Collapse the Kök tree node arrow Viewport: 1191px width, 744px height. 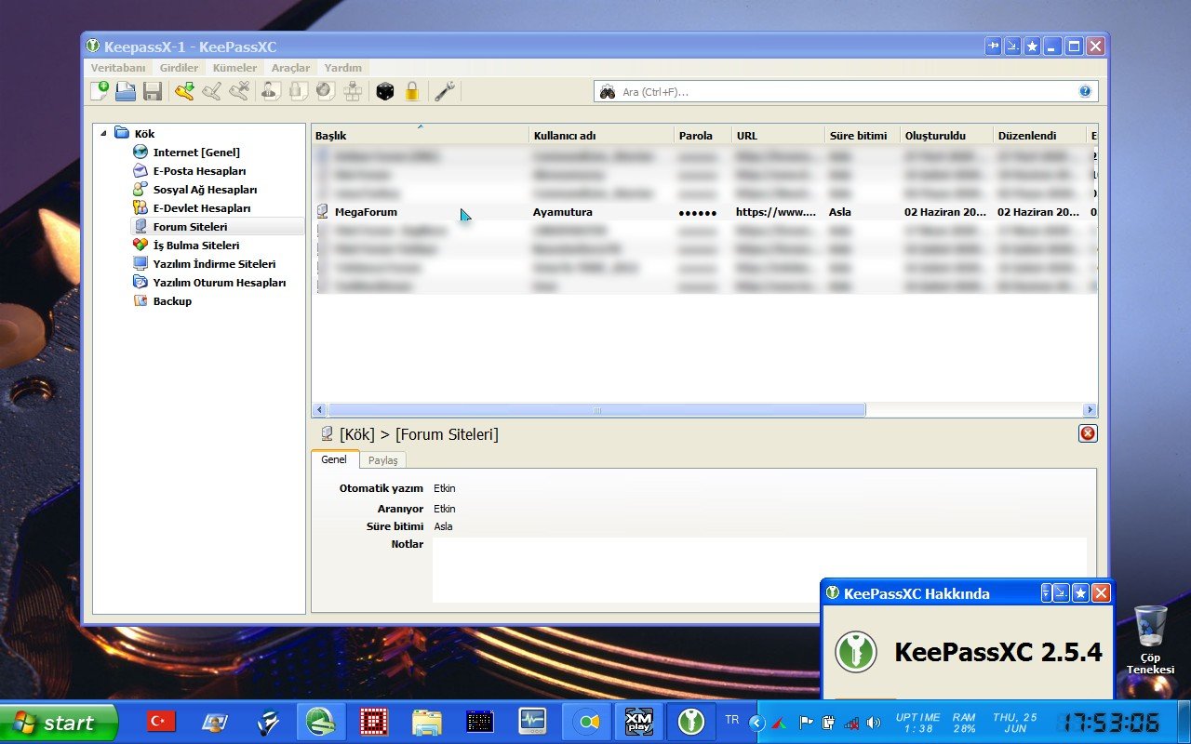tap(103, 134)
